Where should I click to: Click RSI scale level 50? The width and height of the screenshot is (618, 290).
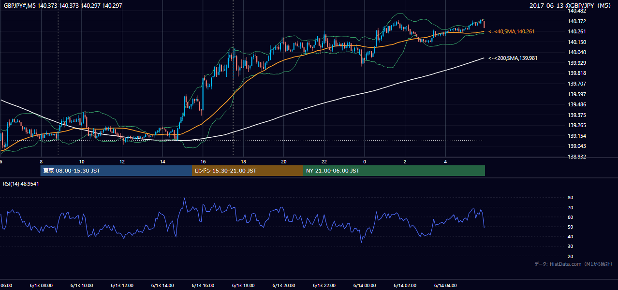pos(570,227)
